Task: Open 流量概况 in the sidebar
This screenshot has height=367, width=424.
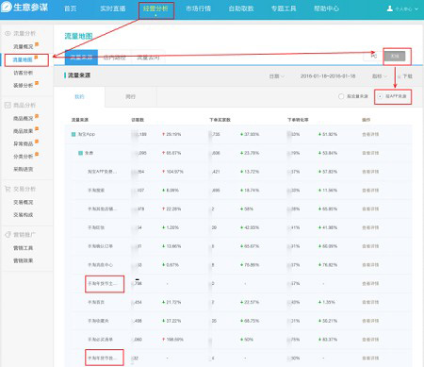Action: coord(23,46)
